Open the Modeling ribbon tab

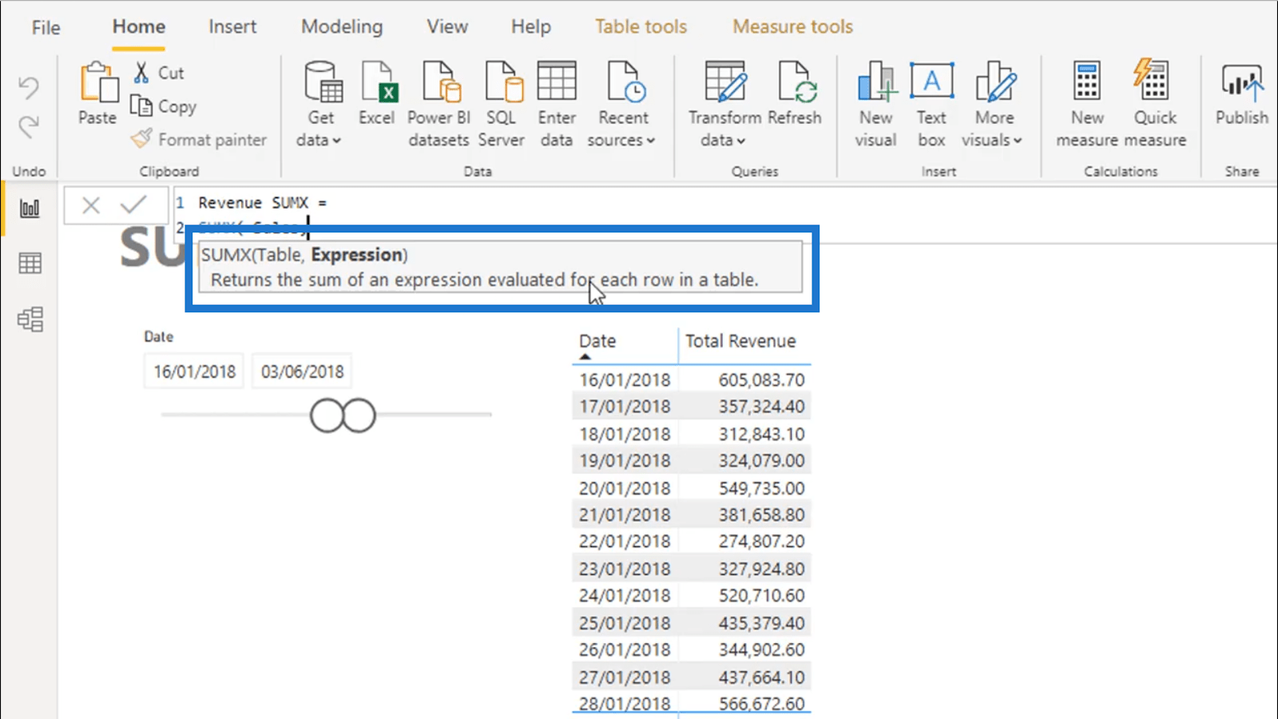(342, 26)
